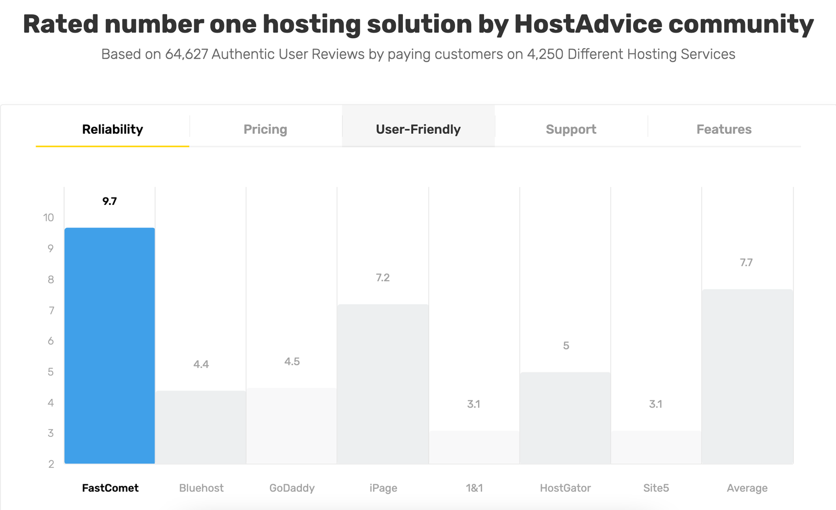
Task: Click the blue FastComet bar
Action: tap(110, 345)
